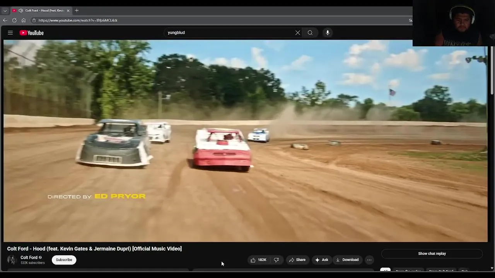Image resolution: width=495 pixels, height=278 pixels.
Task: Open the Colt Ford channel name link
Action: [29, 258]
